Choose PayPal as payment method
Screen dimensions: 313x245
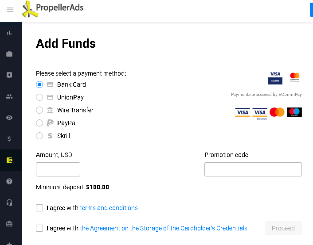click(x=39, y=123)
